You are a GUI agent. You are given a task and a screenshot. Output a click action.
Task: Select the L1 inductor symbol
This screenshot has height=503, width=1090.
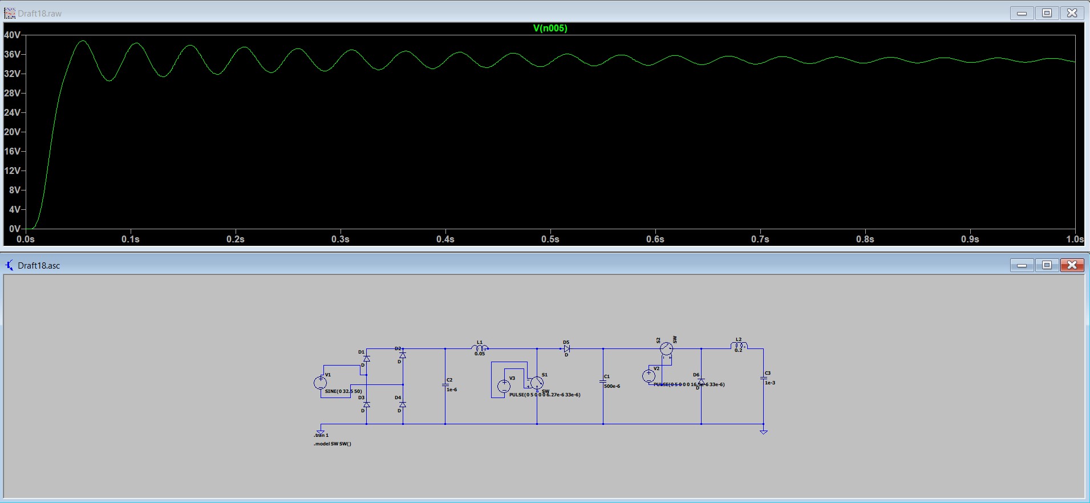coord(480,347)
